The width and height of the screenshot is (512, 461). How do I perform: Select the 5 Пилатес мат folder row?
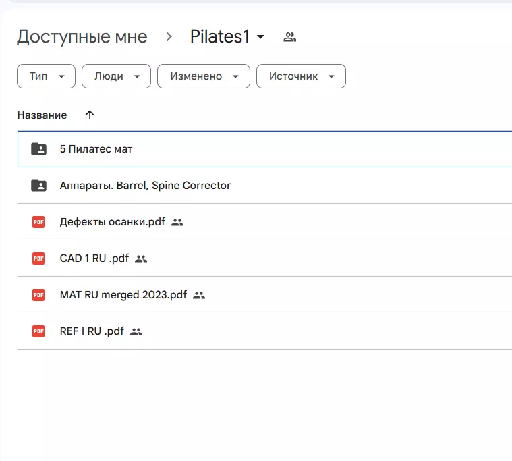click(x=270, y=149)
